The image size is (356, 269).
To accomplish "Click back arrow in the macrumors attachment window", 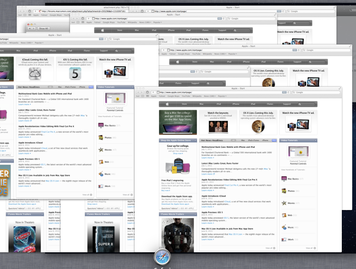I will (x=20, y=11).
